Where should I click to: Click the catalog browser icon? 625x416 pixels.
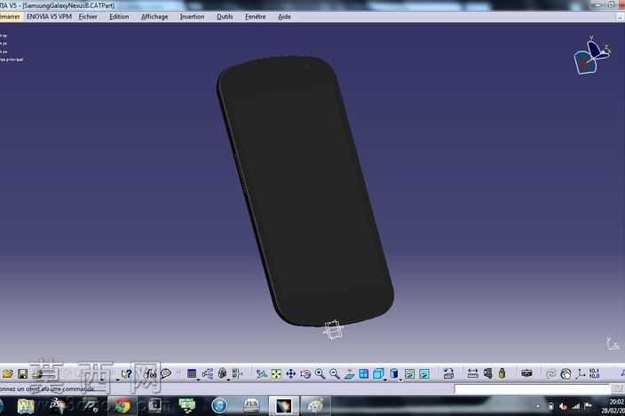coord(448,373)
